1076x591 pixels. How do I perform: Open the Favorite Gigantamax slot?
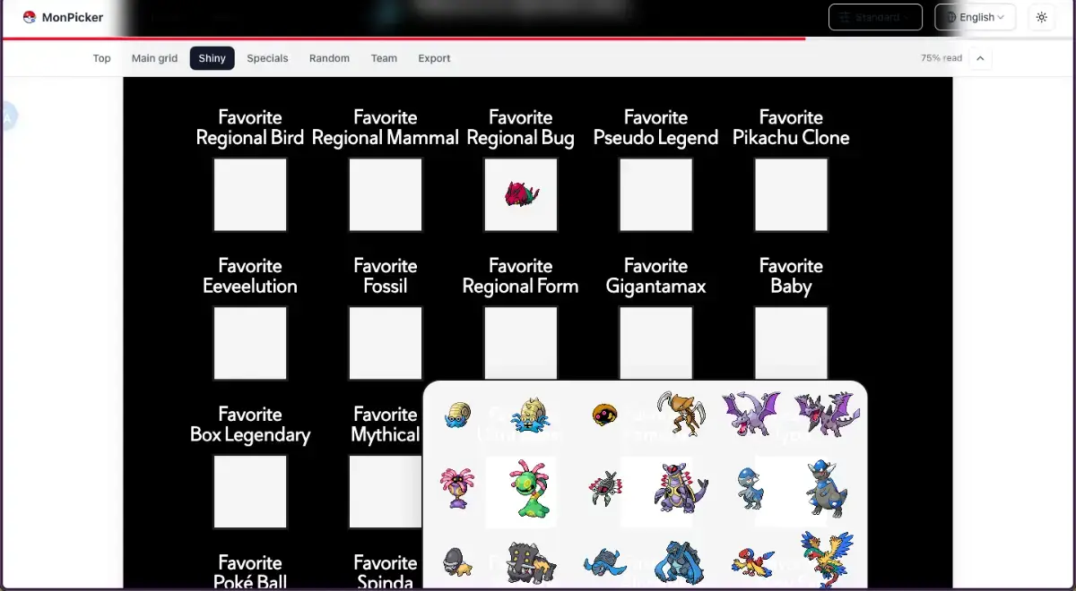pos(656,344)
